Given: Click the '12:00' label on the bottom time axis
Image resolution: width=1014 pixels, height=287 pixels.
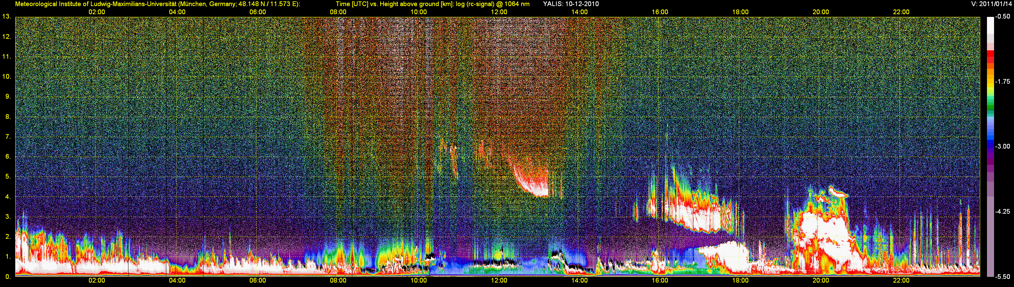Looking at the screenshot, I should 499,281.
